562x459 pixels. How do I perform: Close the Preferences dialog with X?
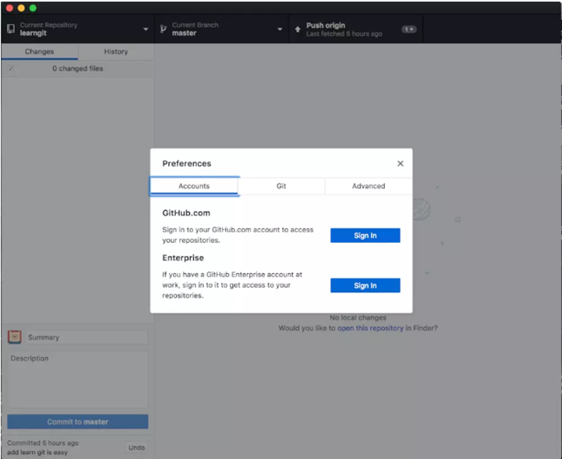[400, 163]
